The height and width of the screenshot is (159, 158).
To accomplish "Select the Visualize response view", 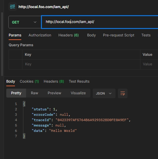I will pos(78,93).
